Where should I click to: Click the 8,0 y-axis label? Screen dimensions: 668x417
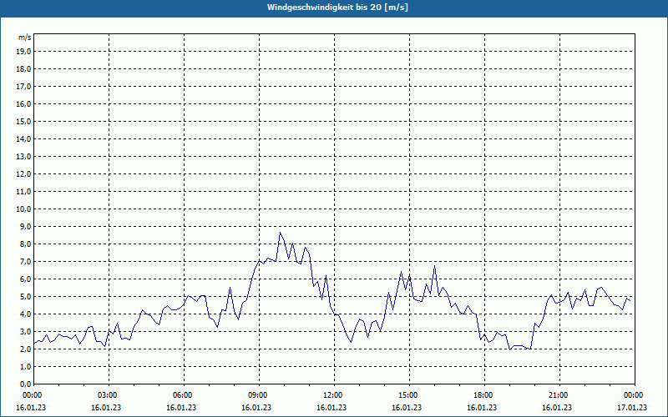(x=25, y=244)
